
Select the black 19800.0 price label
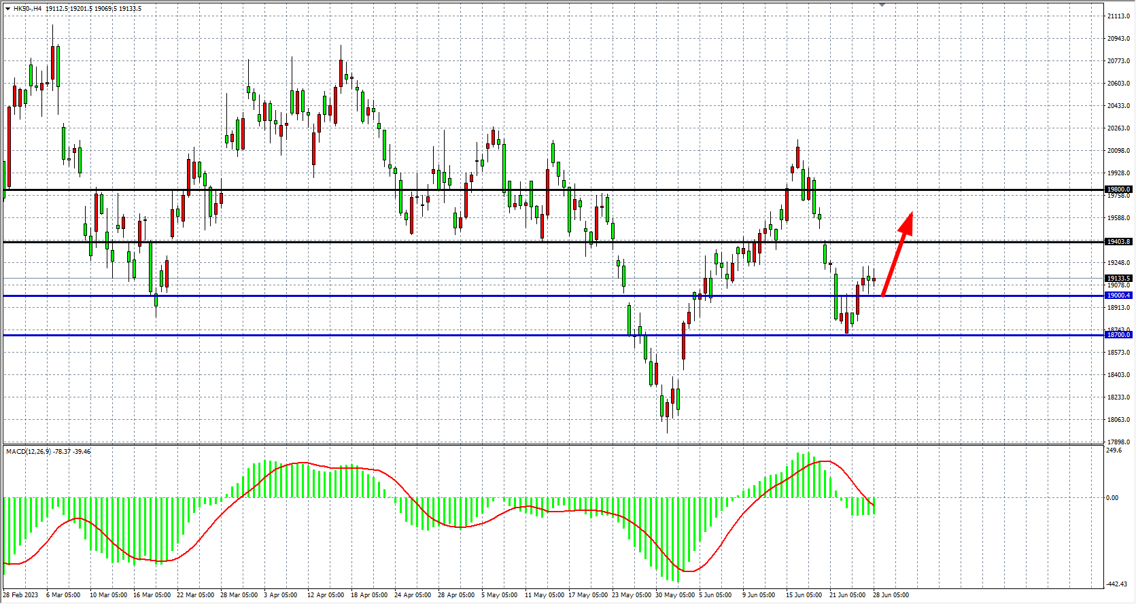1118,190
